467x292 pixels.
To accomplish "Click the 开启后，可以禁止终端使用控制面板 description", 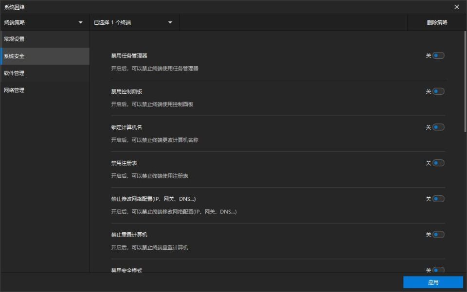I will [152, 104].
